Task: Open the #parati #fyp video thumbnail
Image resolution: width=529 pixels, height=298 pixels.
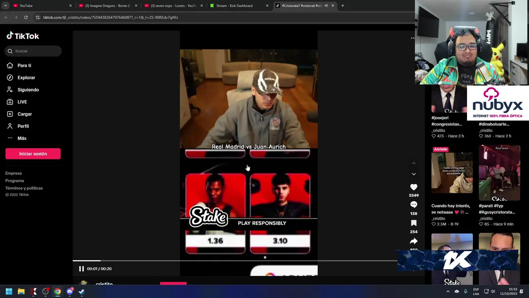Action: pos(500,173)
